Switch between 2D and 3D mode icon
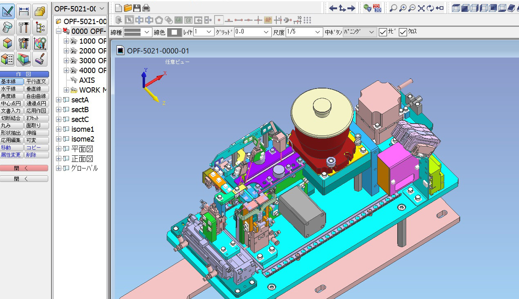 (377, 8)
